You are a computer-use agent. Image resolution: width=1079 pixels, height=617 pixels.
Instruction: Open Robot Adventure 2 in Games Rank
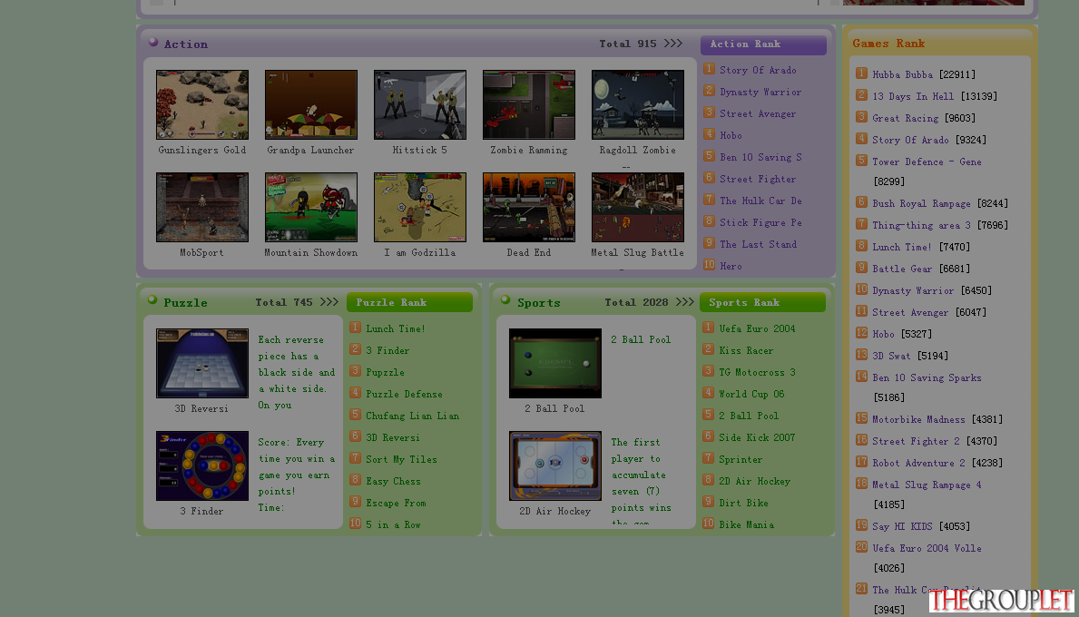point(918,463)
